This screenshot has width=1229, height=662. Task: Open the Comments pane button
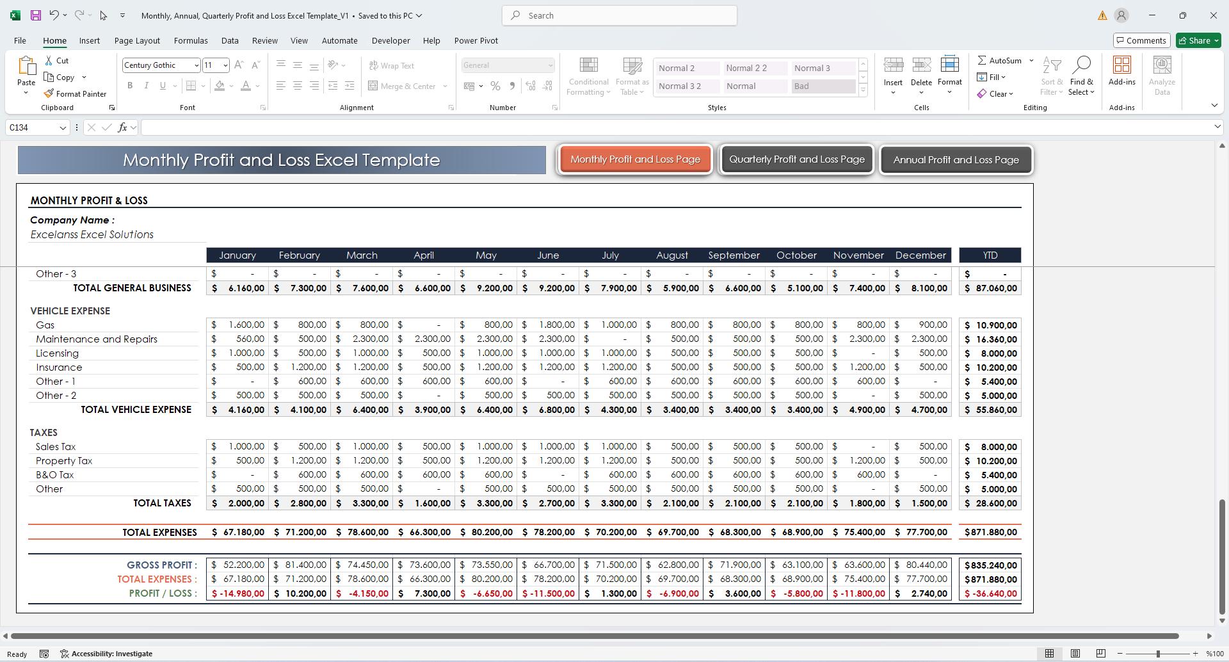click(1141, 40)
